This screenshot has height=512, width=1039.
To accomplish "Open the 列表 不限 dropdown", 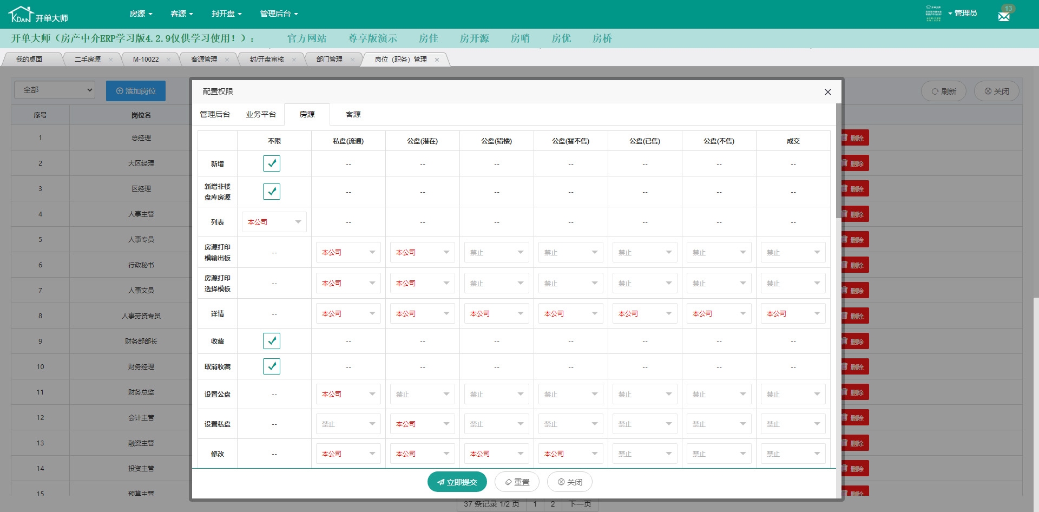I will [x=274, y=222].
